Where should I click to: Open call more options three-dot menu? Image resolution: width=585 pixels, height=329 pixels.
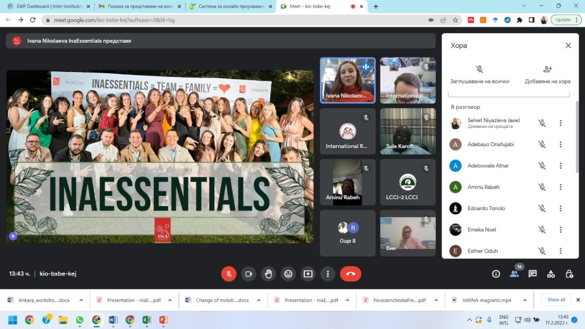[327, 274]
